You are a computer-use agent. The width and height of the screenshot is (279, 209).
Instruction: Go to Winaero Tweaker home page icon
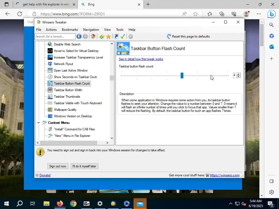[x=93, y=36]
